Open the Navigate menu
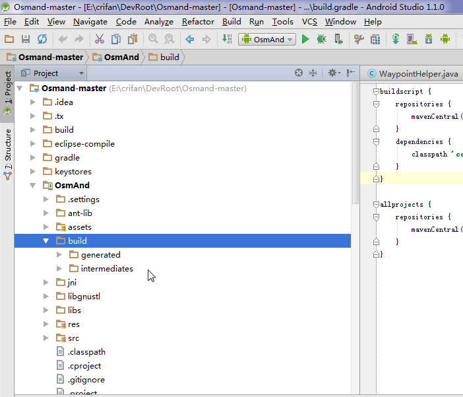 [x=90, y=22]
